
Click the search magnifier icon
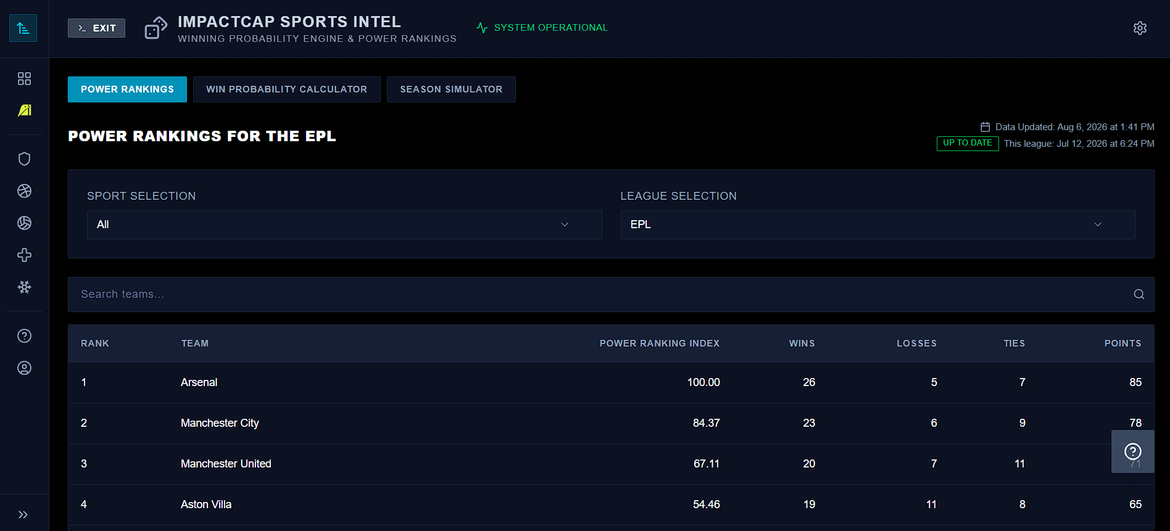pyautogui.click(x=1139, y=294)
